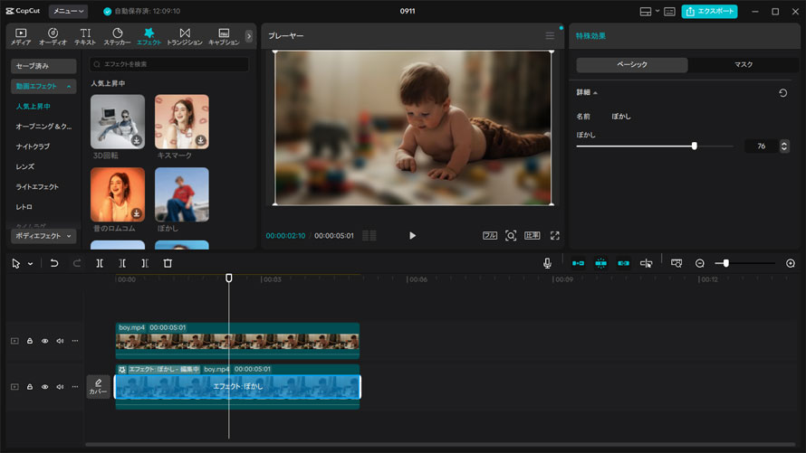The width and height of the screenshot is (806, 453).
Task: Click the エクスポート (Export) button
Action: 709,11
